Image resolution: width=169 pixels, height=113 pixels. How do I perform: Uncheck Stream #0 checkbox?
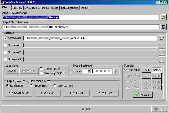(5, 38)
